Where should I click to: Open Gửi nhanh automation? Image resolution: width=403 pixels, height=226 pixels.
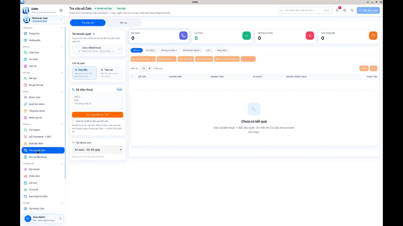point(43,169)
